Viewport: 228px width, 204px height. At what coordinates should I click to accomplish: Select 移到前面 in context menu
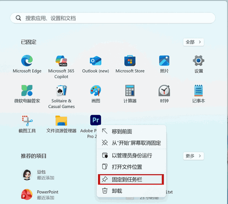[131, 132]
